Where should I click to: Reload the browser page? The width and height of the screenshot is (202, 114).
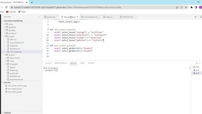tap(6, 7)
